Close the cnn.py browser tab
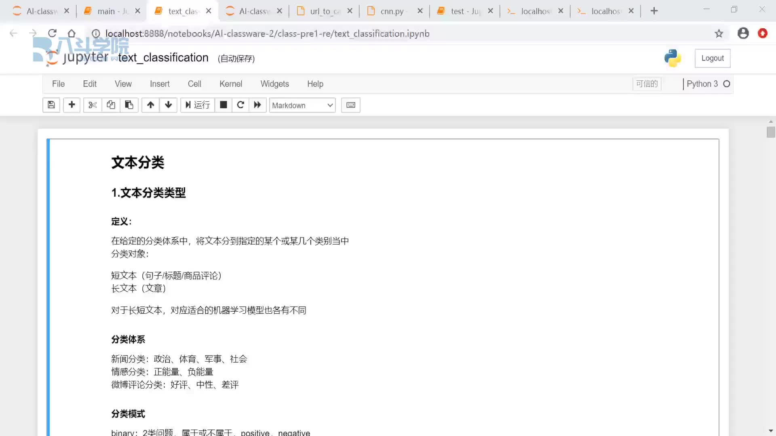The image size is (776, 436). pyautogui.click(x=420, y=11)
